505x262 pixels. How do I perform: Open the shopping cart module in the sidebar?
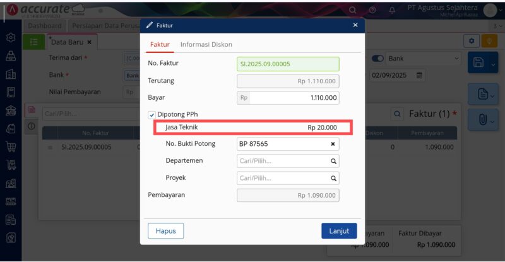click(11, 147)
